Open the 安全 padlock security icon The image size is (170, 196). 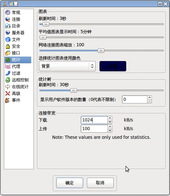click(x=8, y=46)
